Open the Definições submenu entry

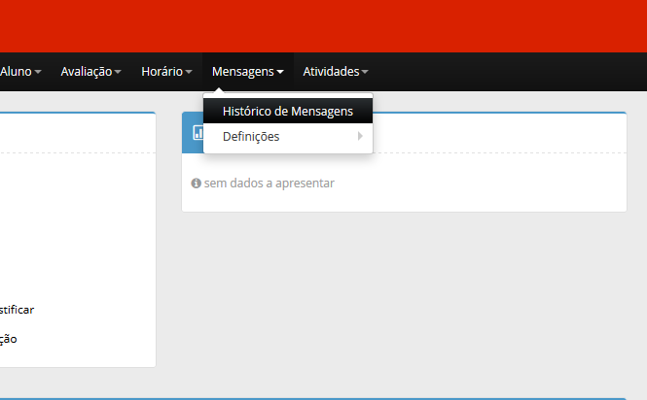251,137
